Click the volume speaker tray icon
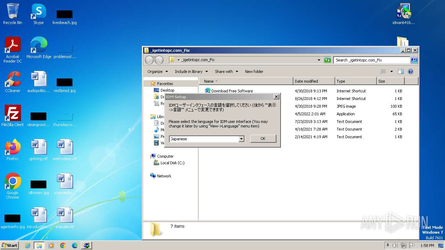445x250 pixels. (395, 245)
